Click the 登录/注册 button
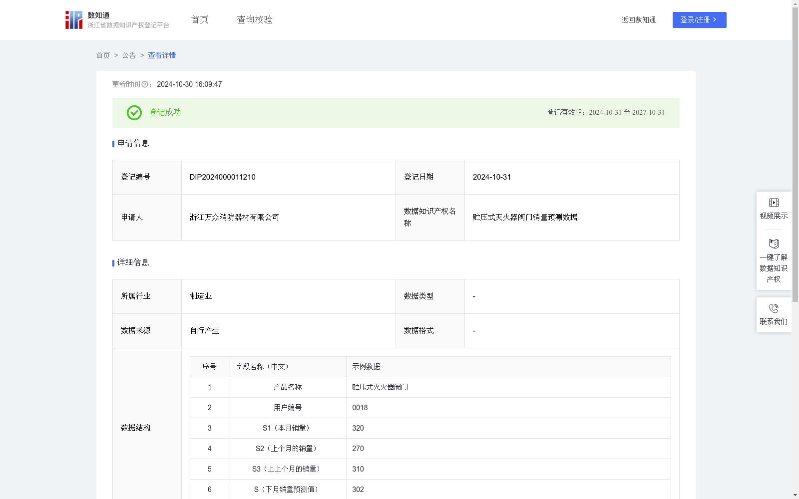This screenshot has width=799, height=499. point(699,20)
